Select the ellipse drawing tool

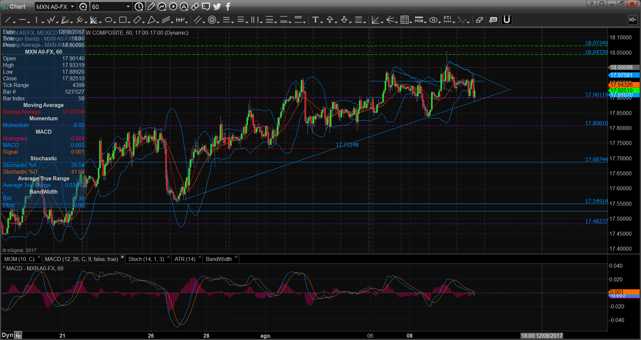[108, 20]
